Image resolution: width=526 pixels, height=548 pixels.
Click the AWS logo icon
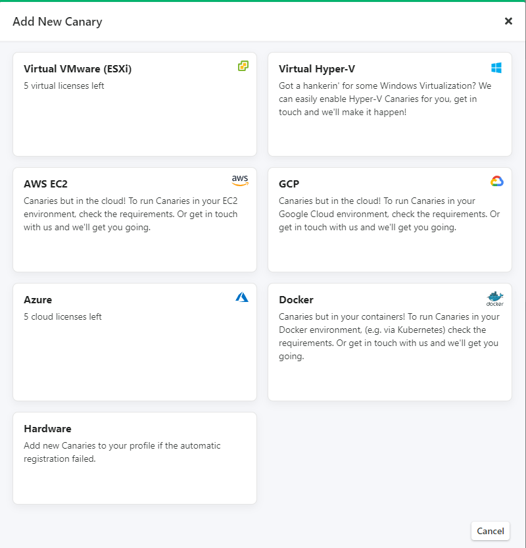[x=240, y=181]
